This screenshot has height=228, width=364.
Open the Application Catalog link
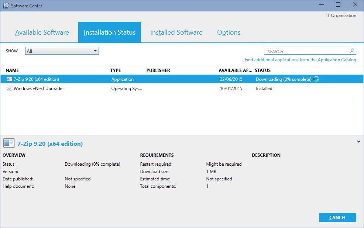click(300, 60)
